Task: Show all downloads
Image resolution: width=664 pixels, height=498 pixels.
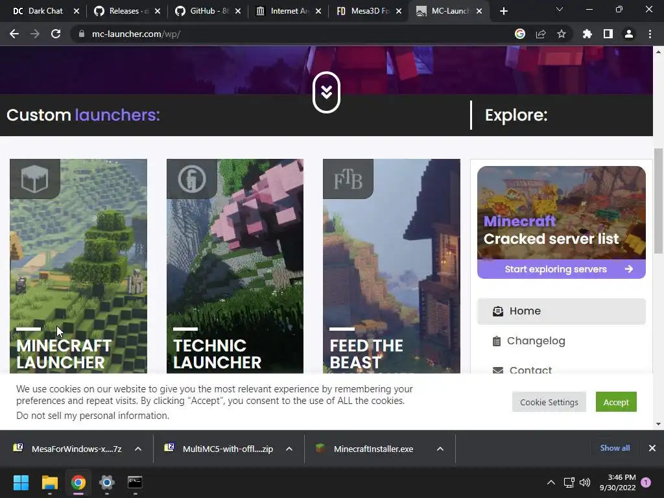Action: pos(615,448)
